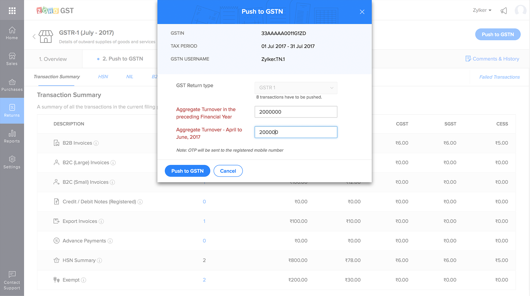Switch to the Overview tab
Screen dimensions: 530x296
coord(54,59)
